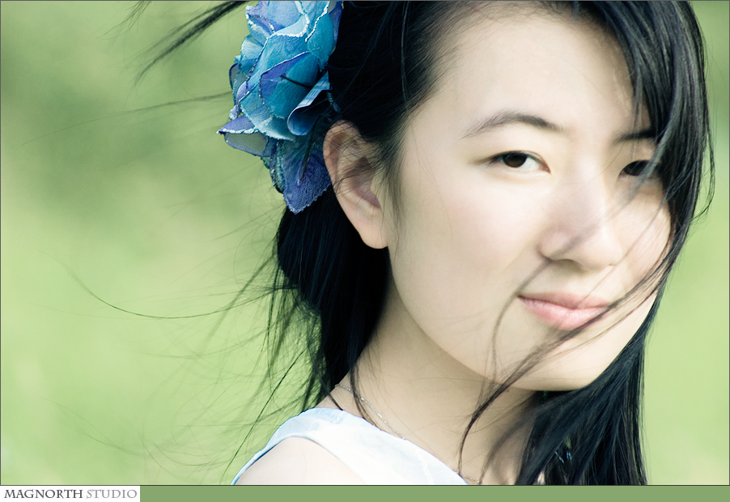The height and width of the screenshot is (502, 730).
Task: Click the woman's lips
Action: pyautogui.click(x=562, y=310)
